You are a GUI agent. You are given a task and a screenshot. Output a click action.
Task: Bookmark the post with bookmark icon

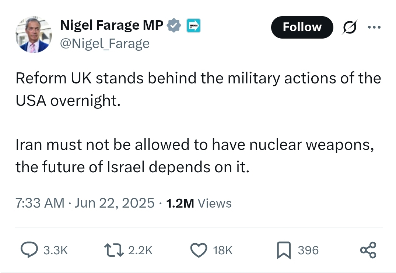[284, 250]
